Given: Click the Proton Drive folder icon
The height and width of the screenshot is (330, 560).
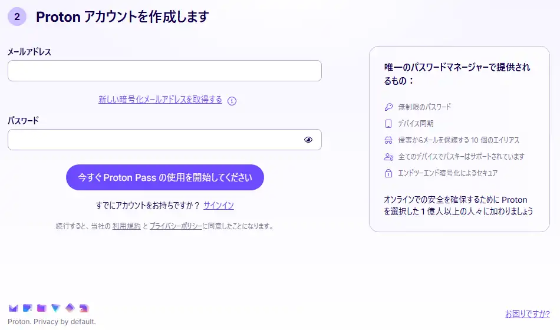Looking at the screenshot, I should 41,308.
